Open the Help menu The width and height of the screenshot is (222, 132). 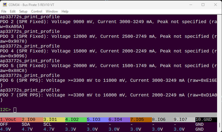pos(65,11)
